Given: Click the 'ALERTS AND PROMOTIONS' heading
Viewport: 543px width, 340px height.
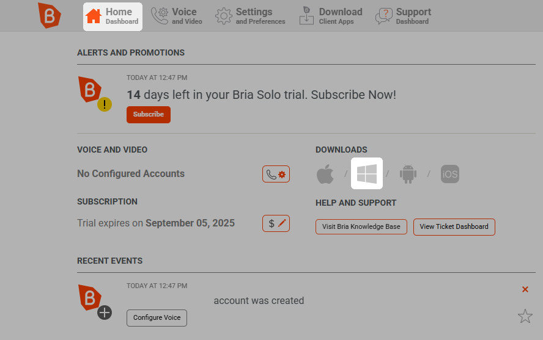Looking at the screenshot, I should 131,52.
